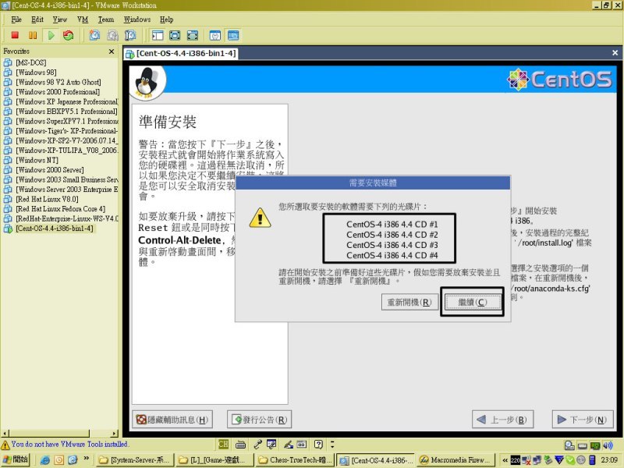The width and height of the screenshot is (624, 468).
Task: Click 隱藏輔助訊息(H) hide help button
Action: click(x=172, y=420)
